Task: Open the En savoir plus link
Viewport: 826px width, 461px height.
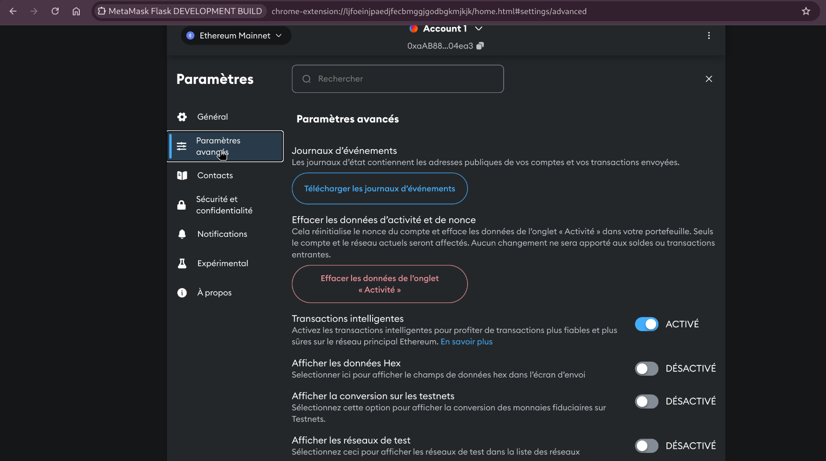Action: coord(466,342)
